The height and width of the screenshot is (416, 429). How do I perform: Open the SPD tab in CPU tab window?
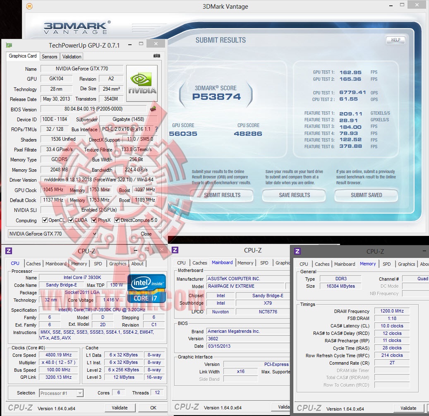98,264
